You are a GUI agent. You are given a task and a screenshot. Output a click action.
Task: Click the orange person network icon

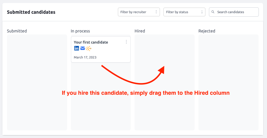click(88, 49)
